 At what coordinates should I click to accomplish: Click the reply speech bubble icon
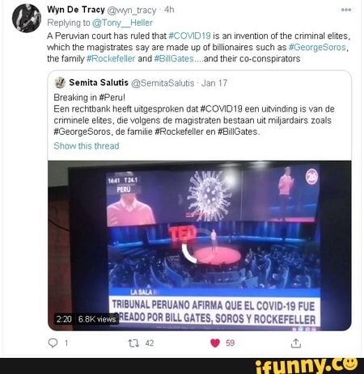pos(53,343)
